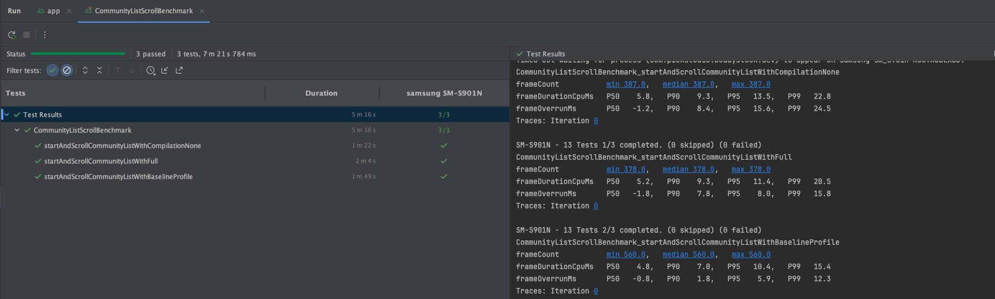Select startAndScrollCommunityListWithBaselineProfile test
The height and width of the screenshot is (299, 995).
point(118,177)
